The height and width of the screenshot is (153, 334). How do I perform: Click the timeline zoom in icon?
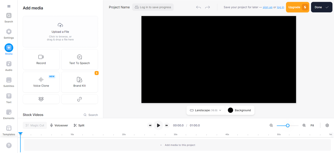304,126
